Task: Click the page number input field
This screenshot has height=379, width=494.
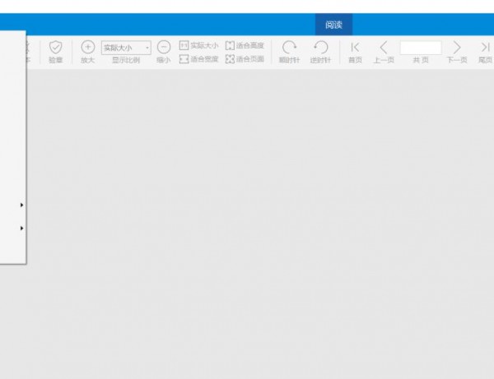Action: coord(420,48)
